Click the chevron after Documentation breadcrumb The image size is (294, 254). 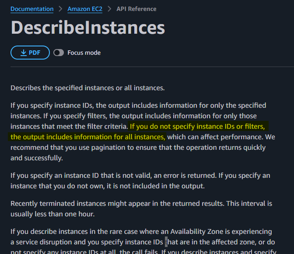(x=60, y=9)
